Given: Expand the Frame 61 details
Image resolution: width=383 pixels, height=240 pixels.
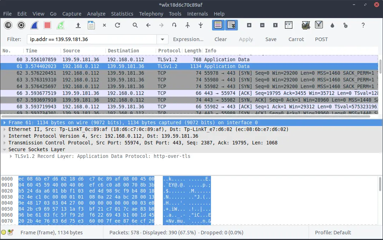Looking at the screenshot, I should pos(4,122).
